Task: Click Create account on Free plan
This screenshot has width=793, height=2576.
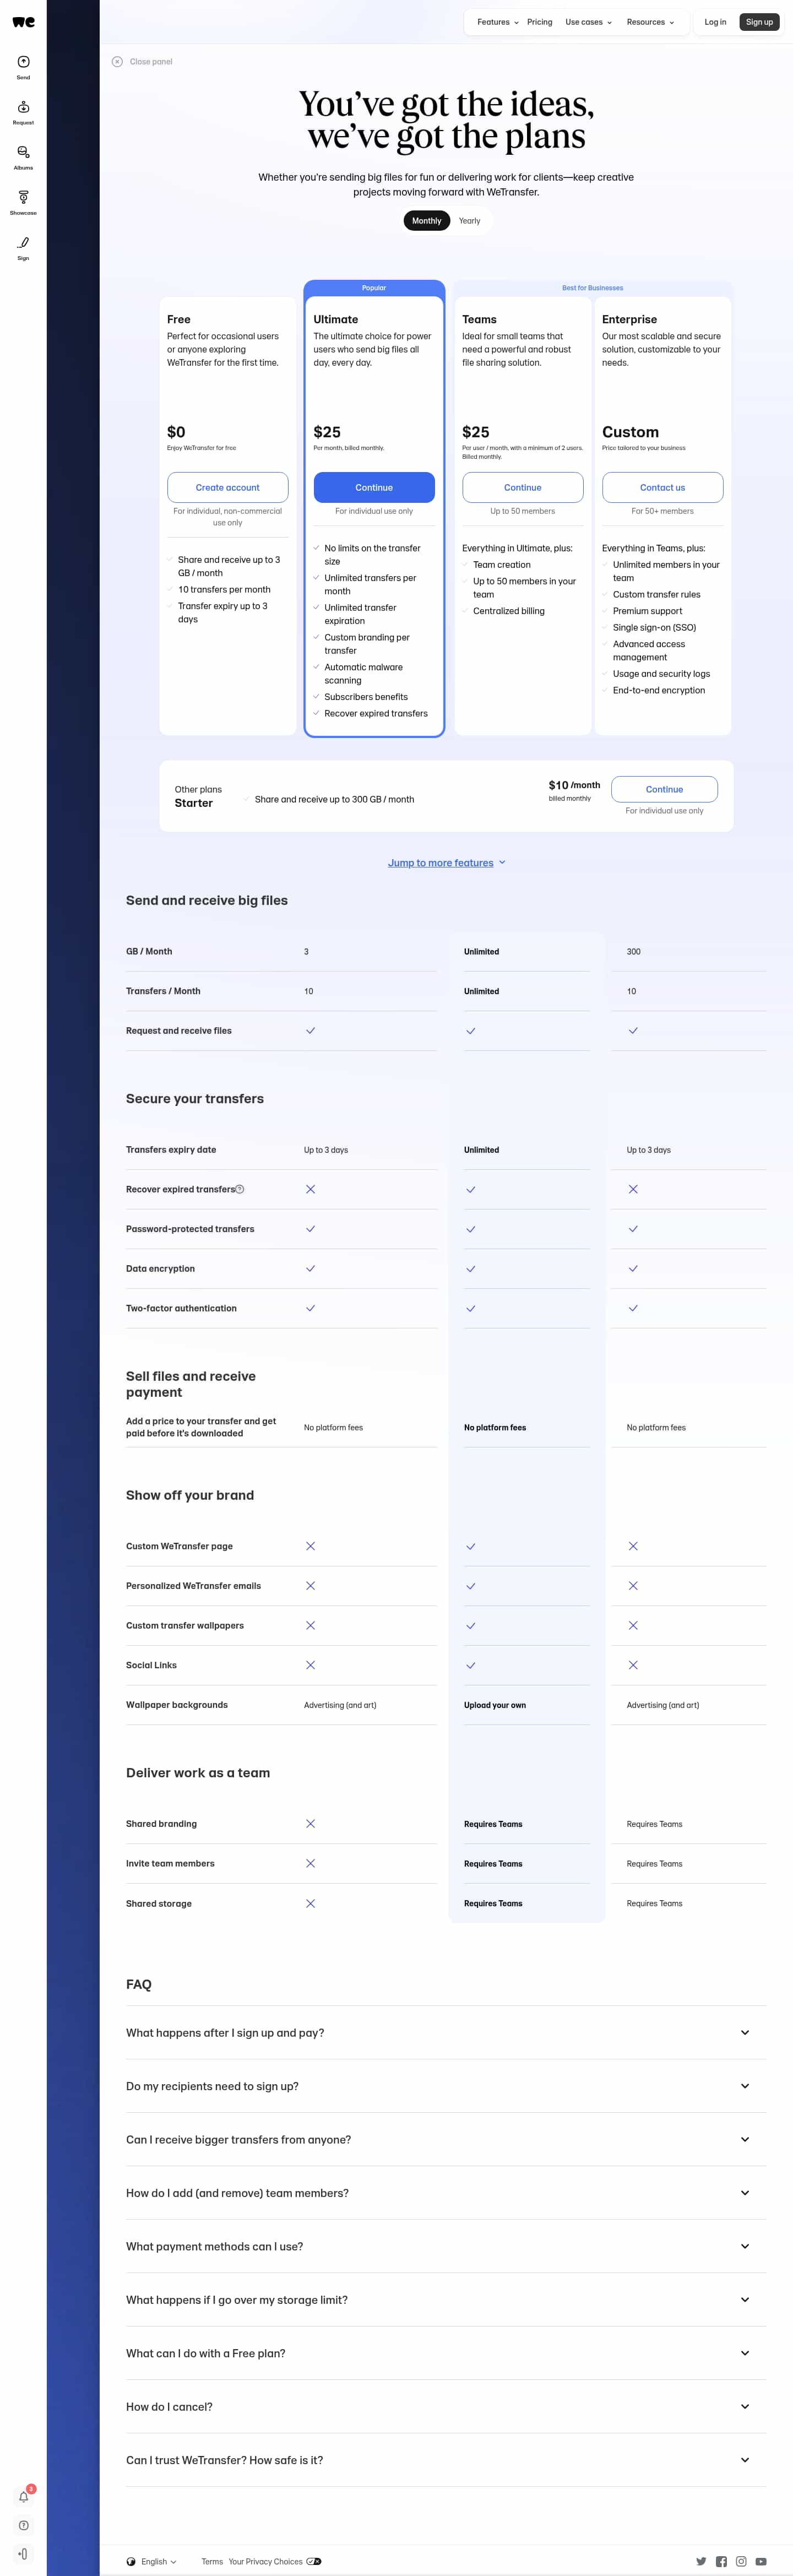Action: [228, 487]
